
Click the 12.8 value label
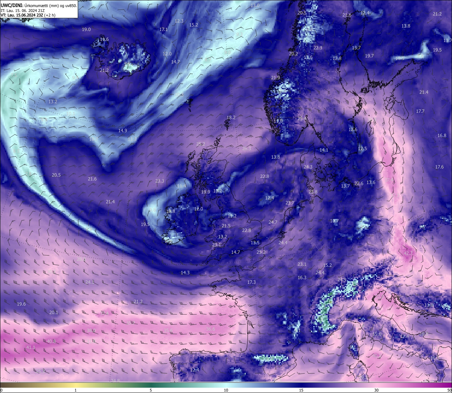[x=337, y=59]
